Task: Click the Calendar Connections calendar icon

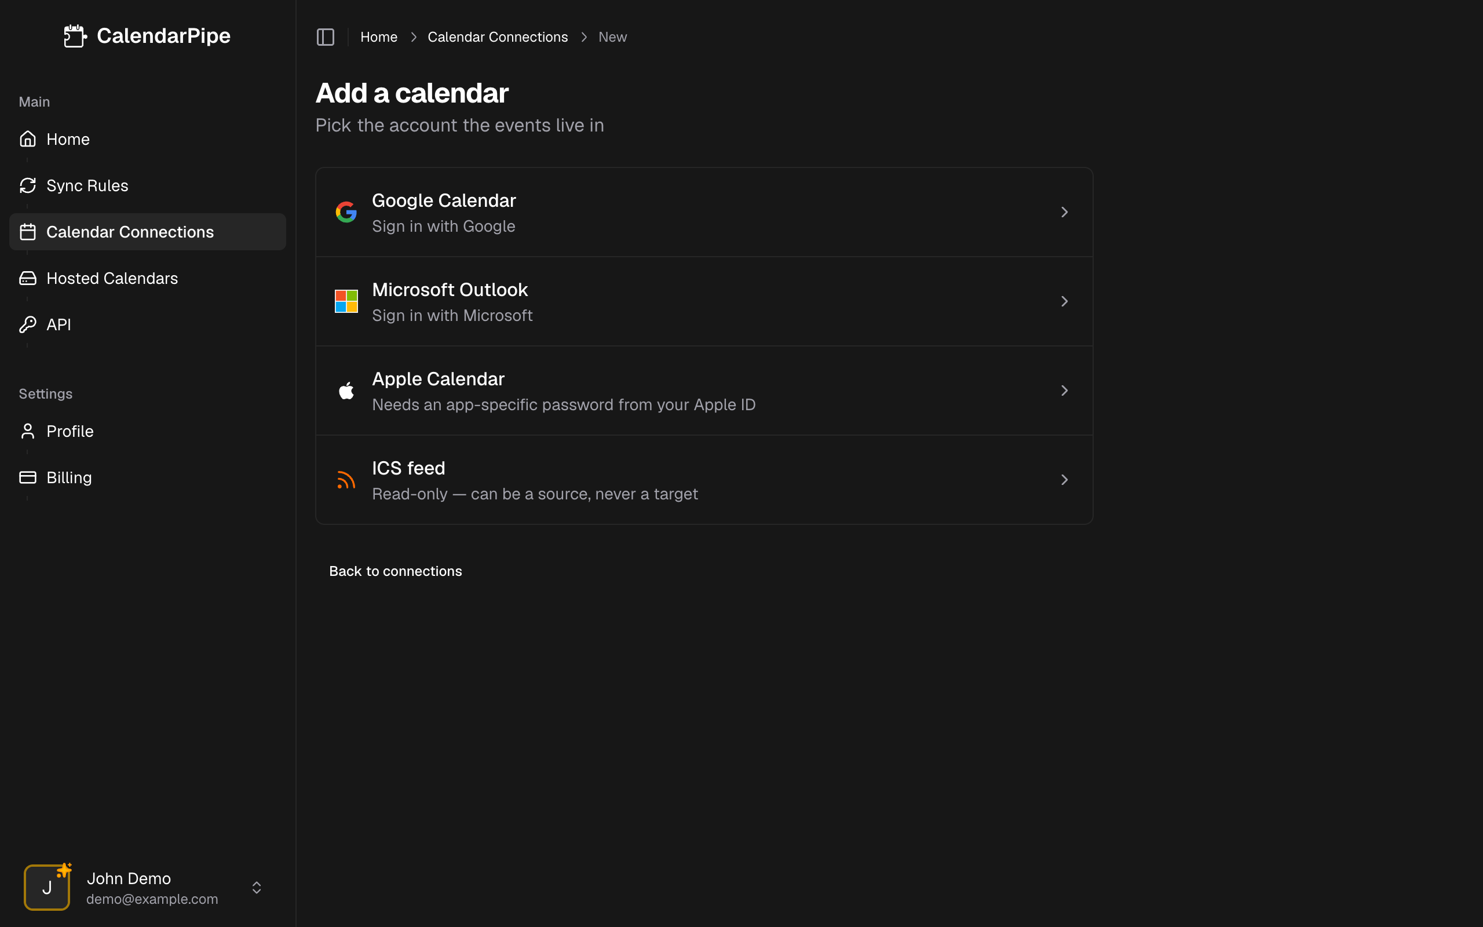Action: point(28,232)
